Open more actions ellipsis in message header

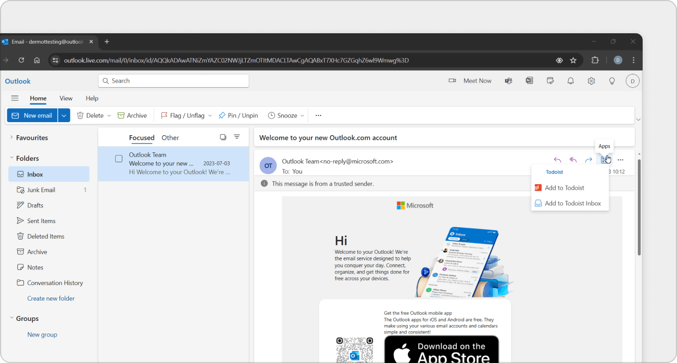[x=620, y=160]
